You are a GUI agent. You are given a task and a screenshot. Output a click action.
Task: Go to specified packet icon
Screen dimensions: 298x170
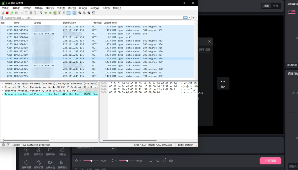[55, 13]
